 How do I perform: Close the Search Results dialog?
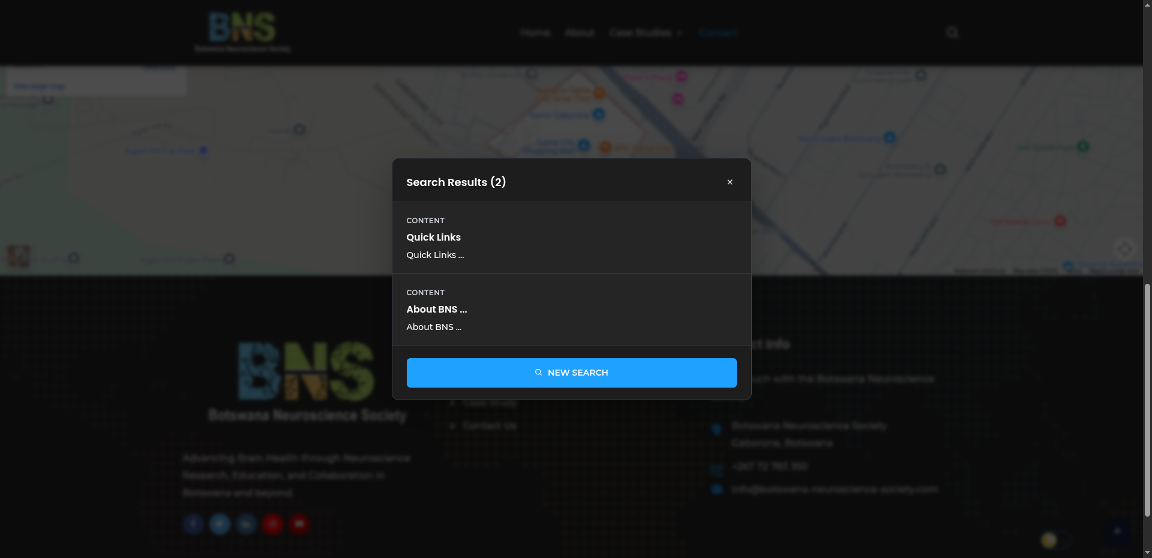point(730,182)
